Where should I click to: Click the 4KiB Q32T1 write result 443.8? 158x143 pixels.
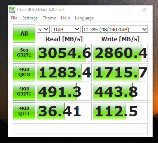coord(120,92)
